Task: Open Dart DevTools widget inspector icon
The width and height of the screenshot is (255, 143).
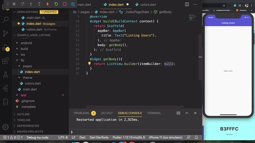Action: (x=73, y=4)
